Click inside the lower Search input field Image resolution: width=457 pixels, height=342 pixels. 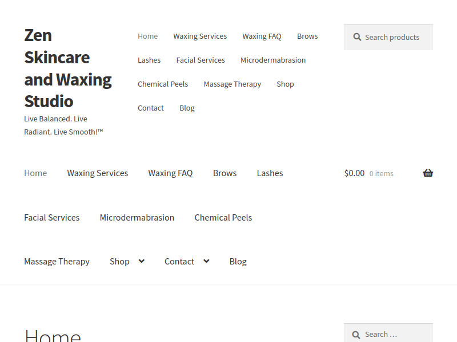click(394, 334)
